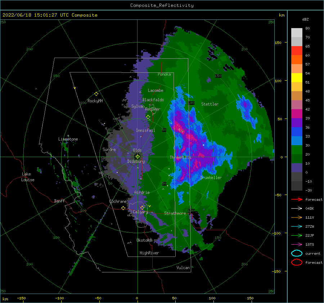This screenshot has width=324, height=303.
Task: Click the Calgary city label
Action: tap(140, 212)
